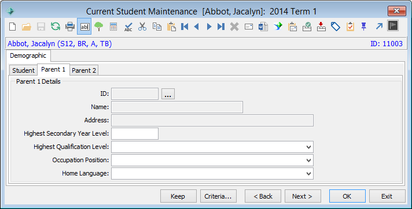Viewport: 412px width, 209px height.
Task: Click the blue tag icon
Action: pyautogui.click(x=336, y=27)
